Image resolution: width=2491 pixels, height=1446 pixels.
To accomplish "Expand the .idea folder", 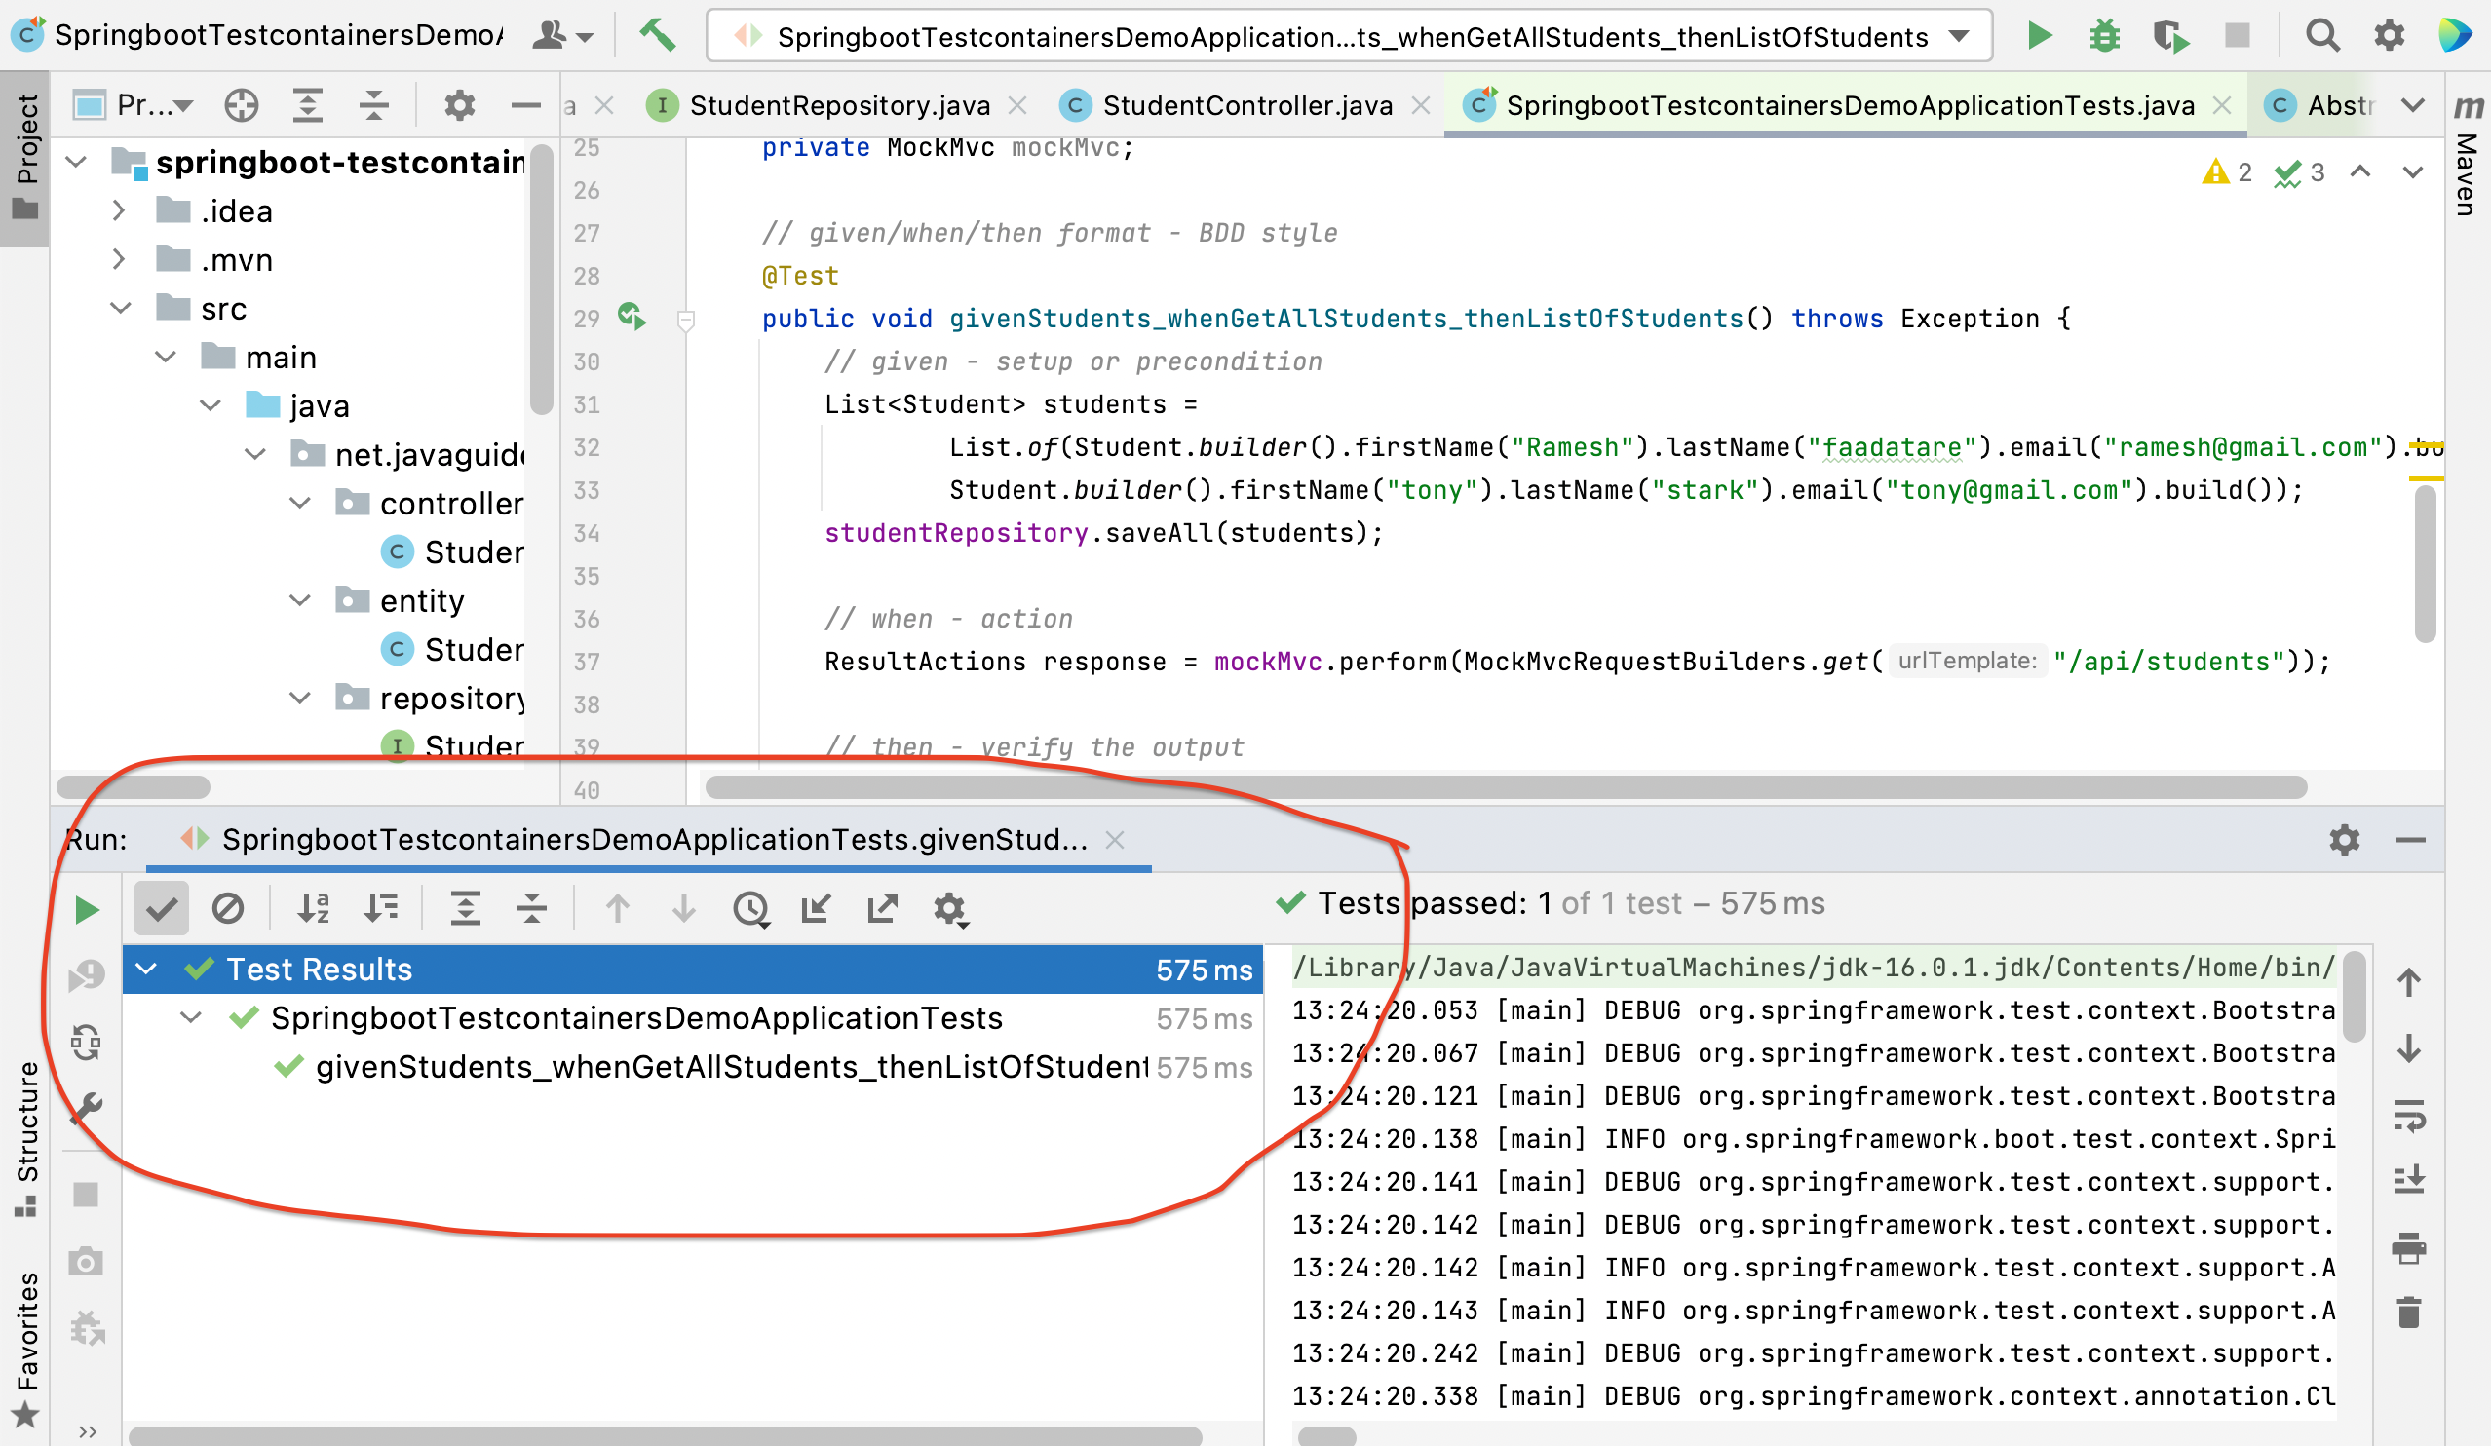I will click(119, 210).
